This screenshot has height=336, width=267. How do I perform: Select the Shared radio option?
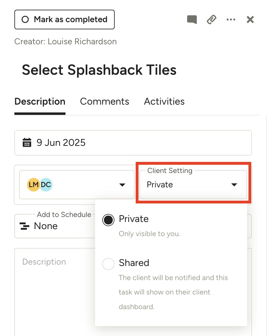108,264
